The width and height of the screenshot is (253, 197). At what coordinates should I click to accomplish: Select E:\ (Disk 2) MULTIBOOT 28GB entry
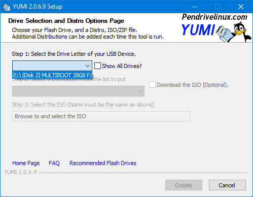[x=52, y=75]
